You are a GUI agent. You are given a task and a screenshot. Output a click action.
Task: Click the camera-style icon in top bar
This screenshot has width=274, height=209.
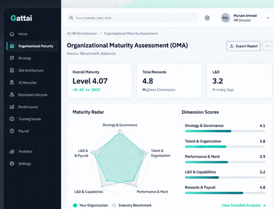pos(207,18)
